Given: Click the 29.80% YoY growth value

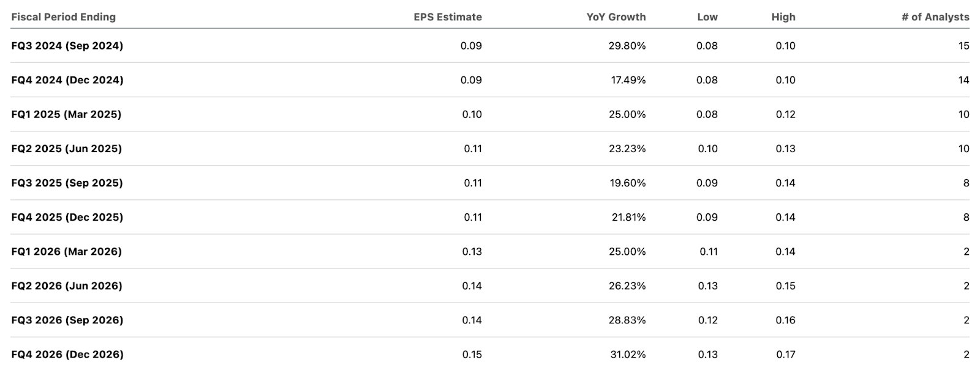Looking at the screenshot, I should [627, 46].
